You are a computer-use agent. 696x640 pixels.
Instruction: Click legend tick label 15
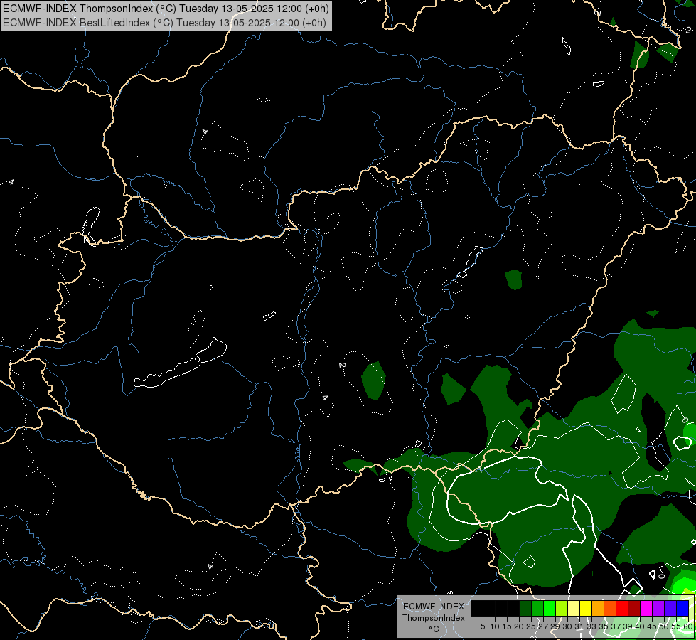(x=507, y=626)
